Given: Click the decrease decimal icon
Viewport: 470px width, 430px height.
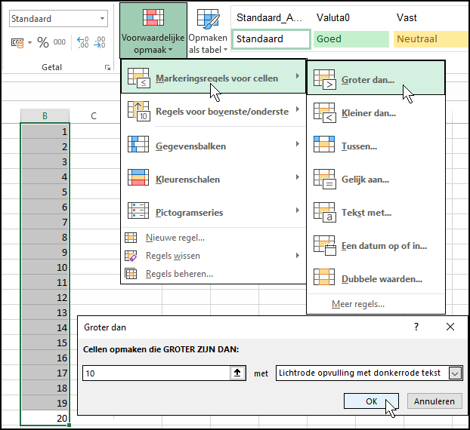Looking at the screenshot, I should (101, 43).
